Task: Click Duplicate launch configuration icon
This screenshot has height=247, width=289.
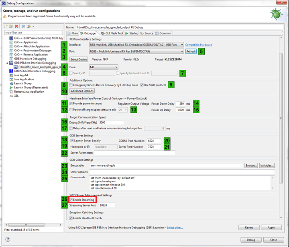Action: pyautogui.click(x=11, y=27)
